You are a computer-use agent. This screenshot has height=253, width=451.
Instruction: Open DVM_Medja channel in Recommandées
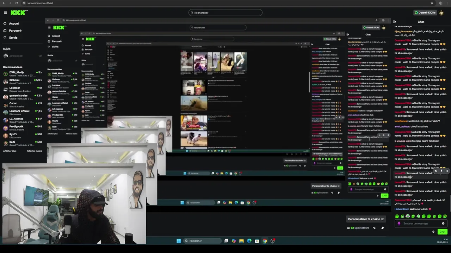23,74
